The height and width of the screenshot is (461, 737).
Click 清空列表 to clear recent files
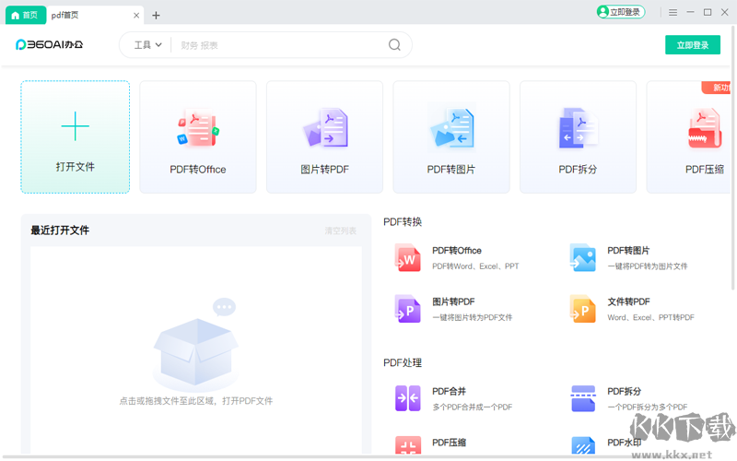click(340, 230)
